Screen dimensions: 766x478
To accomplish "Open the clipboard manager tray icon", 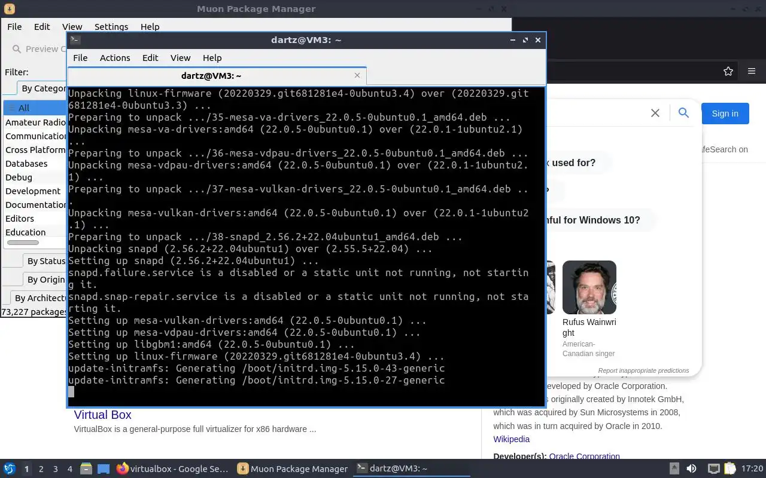I will point(729,469).
